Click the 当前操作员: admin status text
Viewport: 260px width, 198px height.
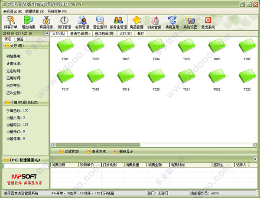point(205,193)
